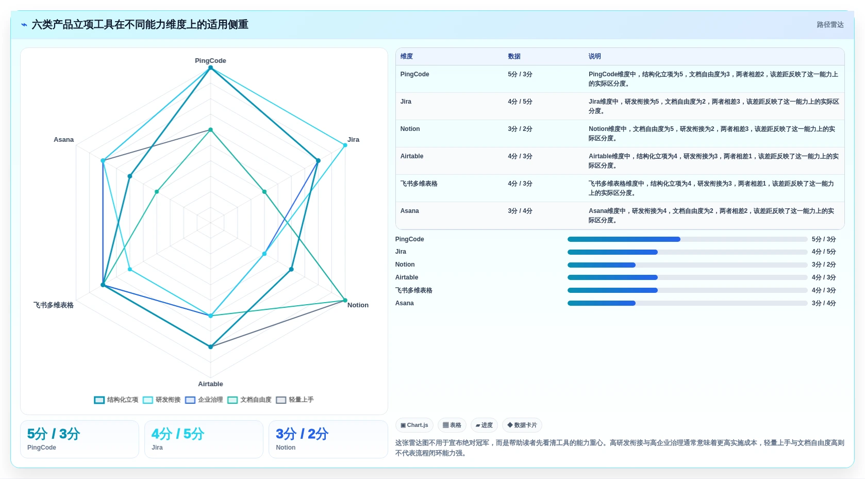Click the radar data point at PingCode vertex
Screen dimensions: 865x479
(x=210, y=68)
